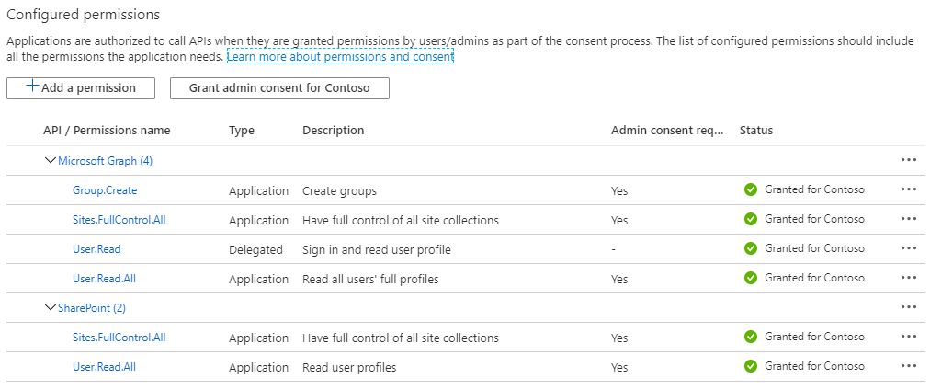This screenshot has height=390, width=930.
Task: Open the Group.Create permission link
Action: coord(105,190)
